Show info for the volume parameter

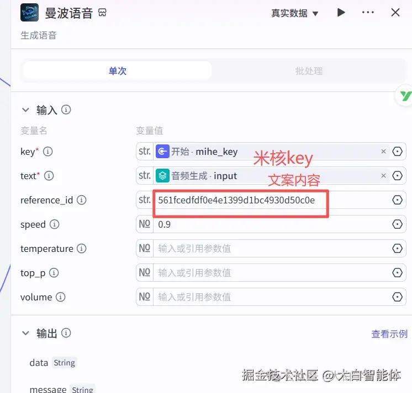click(x=60, y=297)
